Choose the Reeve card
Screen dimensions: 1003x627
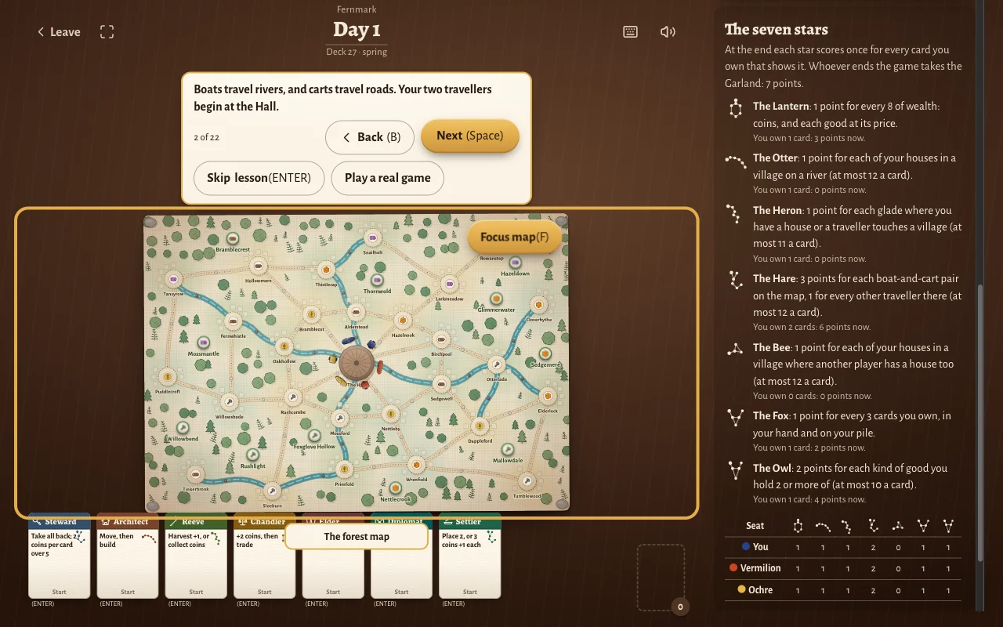pos(196,556)
